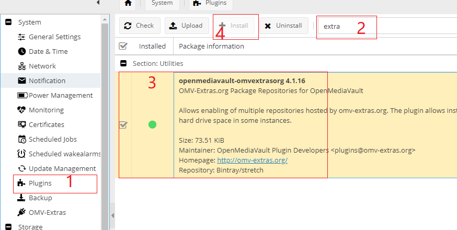Click the search field containing extra
The height and width of the screenshot is (230, 457).
coord(387,26)
